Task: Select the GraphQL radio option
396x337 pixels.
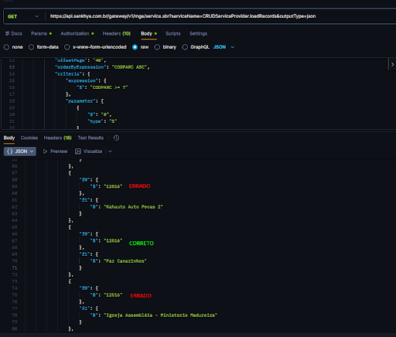Action: click(185, 47)
